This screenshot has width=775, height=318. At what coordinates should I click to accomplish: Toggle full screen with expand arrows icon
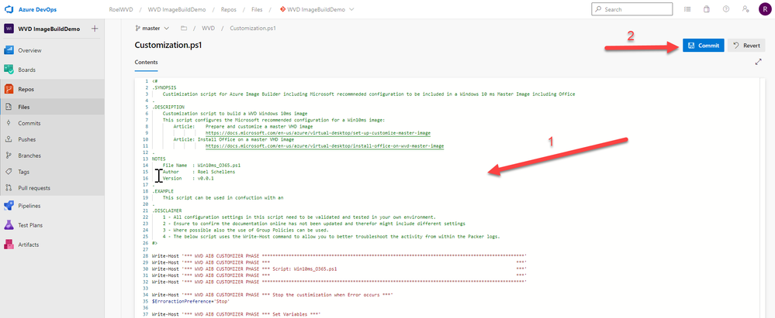(x=759, y=62)
